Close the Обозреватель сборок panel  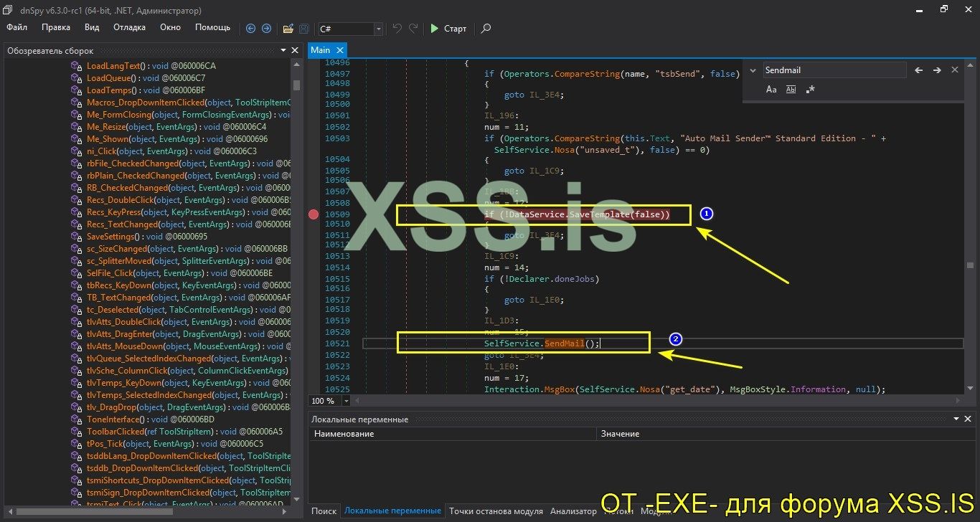coord(295,50)
